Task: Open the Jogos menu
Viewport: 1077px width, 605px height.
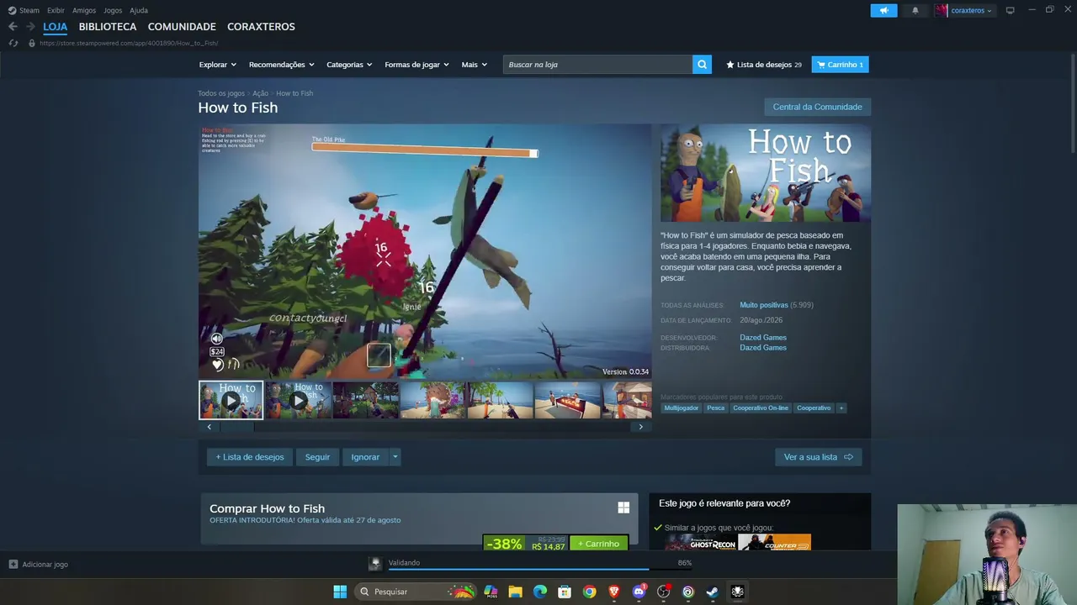Action: coord(113,10)
